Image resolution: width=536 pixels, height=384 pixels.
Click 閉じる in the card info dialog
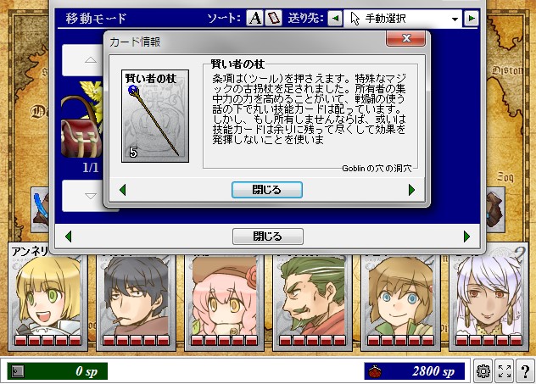(267, 190)
